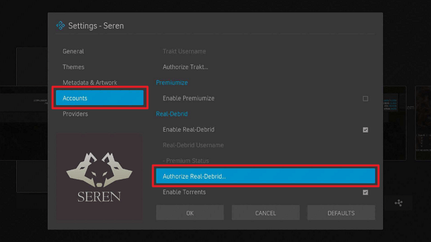The height and width of the screenshot is (242, 431).
Task: Go to the Providers category
Action: (x=100, y=114)
